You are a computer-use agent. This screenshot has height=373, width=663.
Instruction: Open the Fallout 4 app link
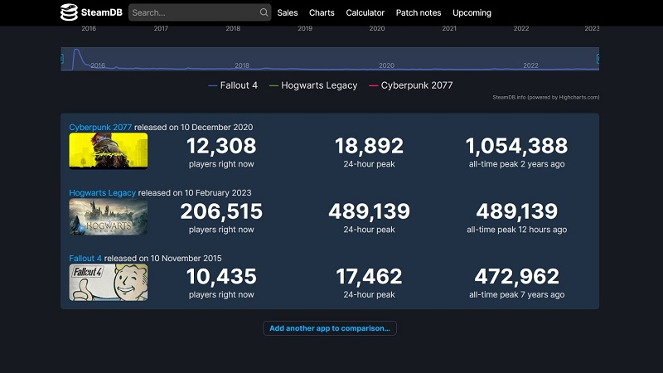coord(85,259)
